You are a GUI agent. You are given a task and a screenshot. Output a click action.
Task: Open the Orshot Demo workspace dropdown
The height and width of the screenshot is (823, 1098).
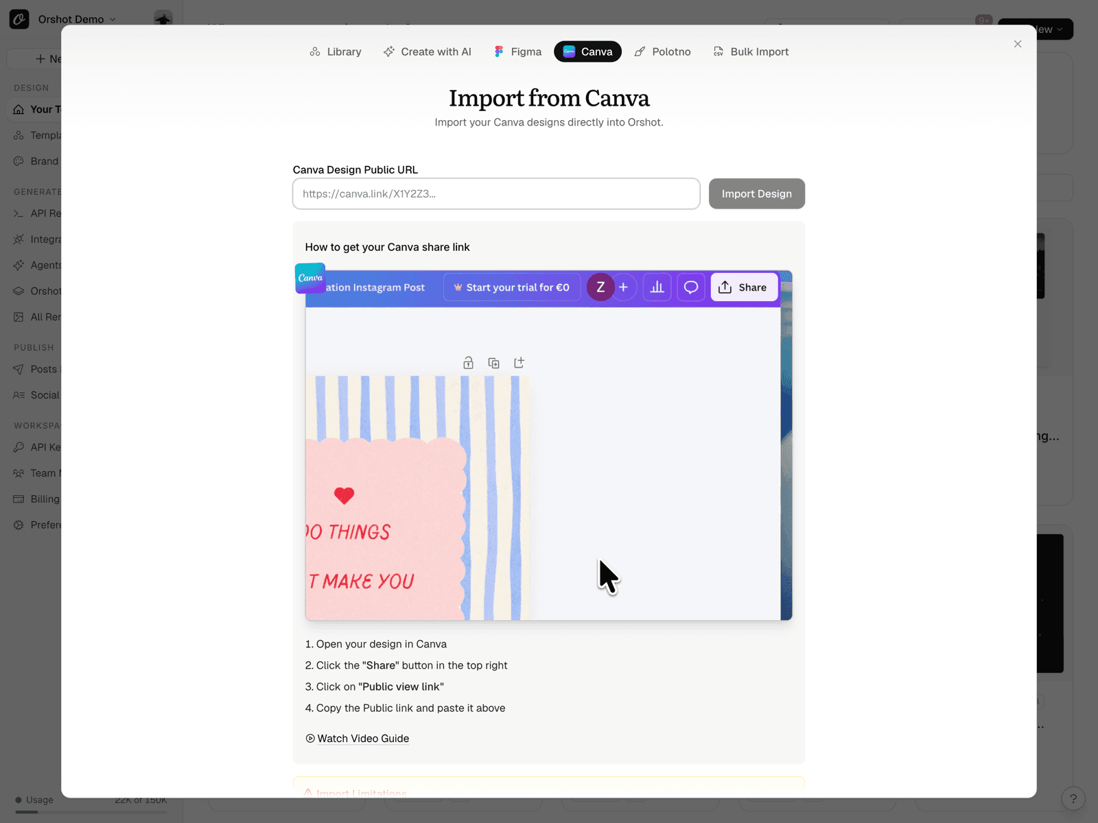coord(77,19)
